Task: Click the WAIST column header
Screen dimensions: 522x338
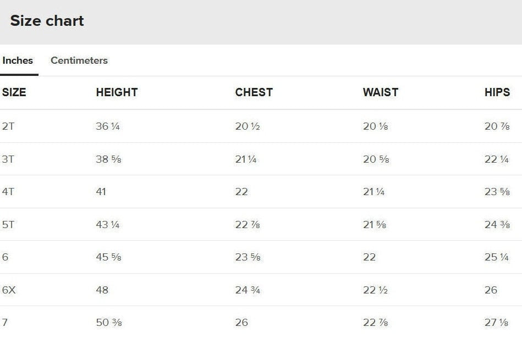Action: [380, 92]
